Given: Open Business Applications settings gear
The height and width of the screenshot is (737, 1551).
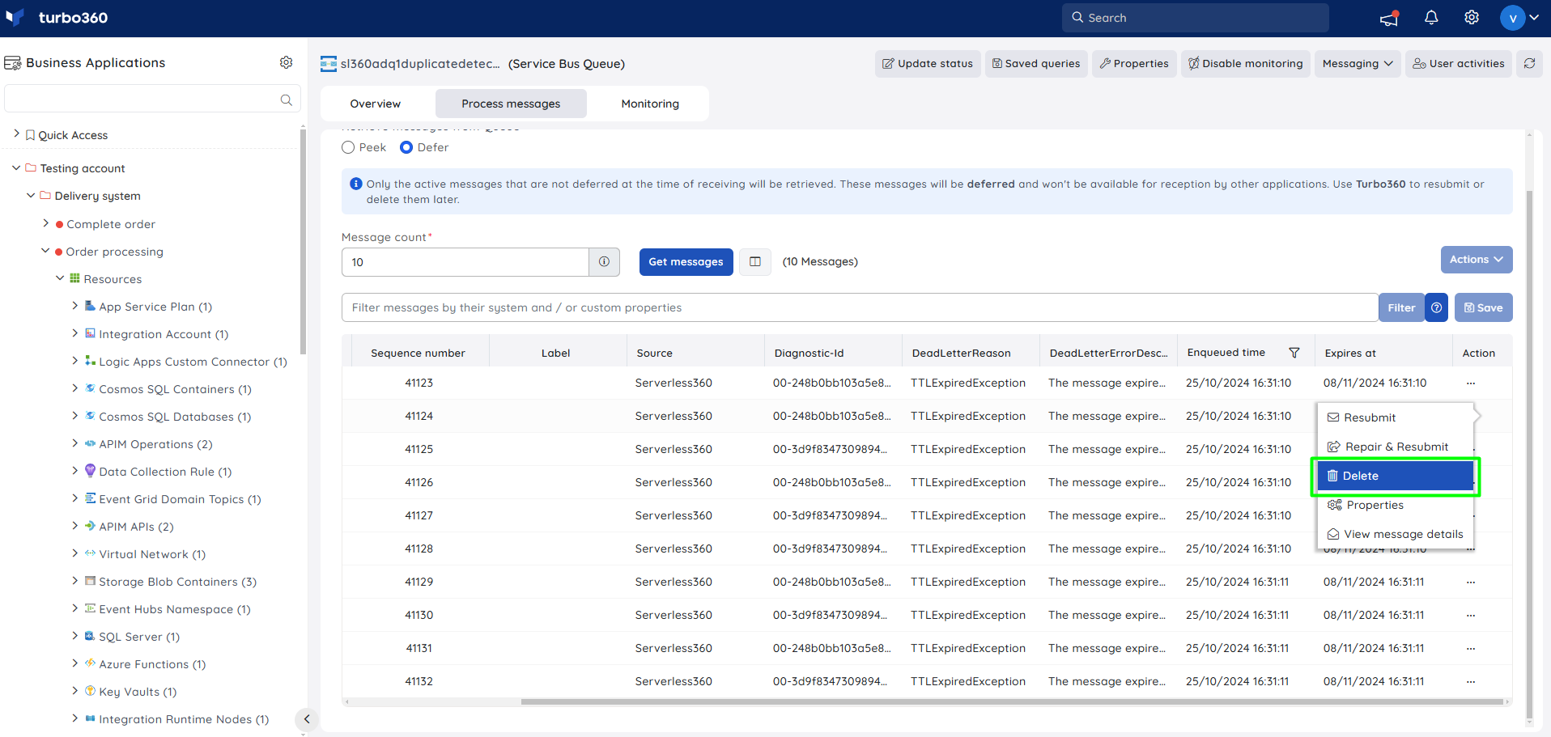Looking at the screenshot, I should (x=286, y=62).
